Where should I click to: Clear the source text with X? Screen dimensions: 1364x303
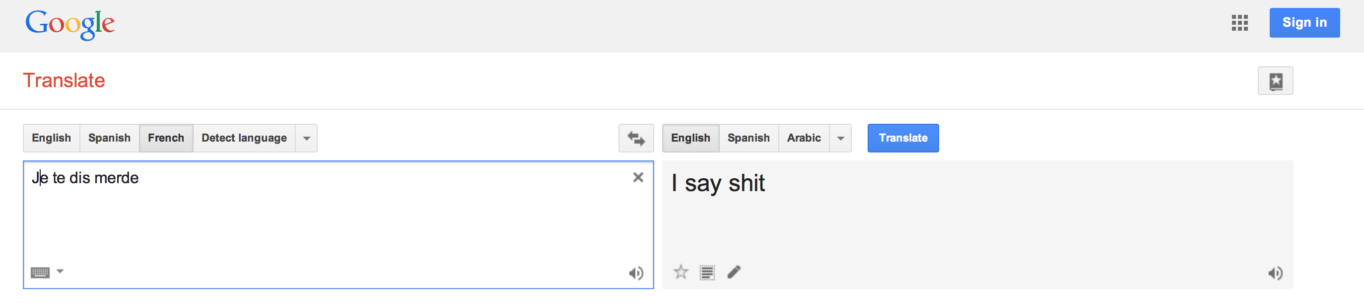pos(638,177)
